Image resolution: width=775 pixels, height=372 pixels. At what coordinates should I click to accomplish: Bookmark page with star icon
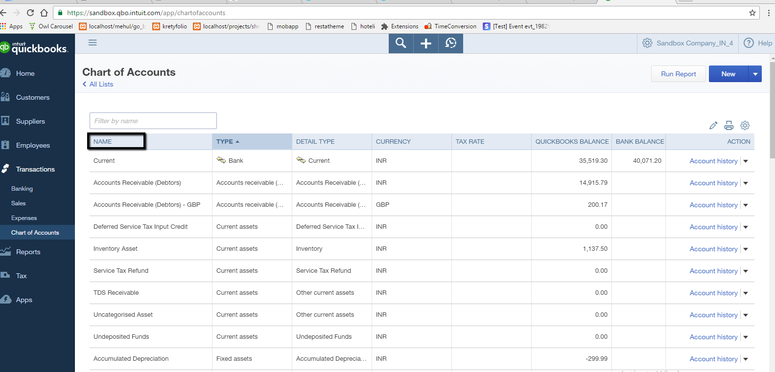[752, 13]
